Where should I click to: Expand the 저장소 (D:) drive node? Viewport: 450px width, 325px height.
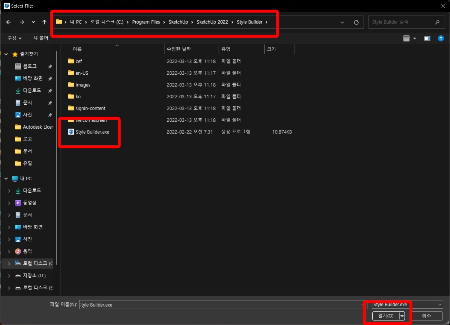point(9,276)
